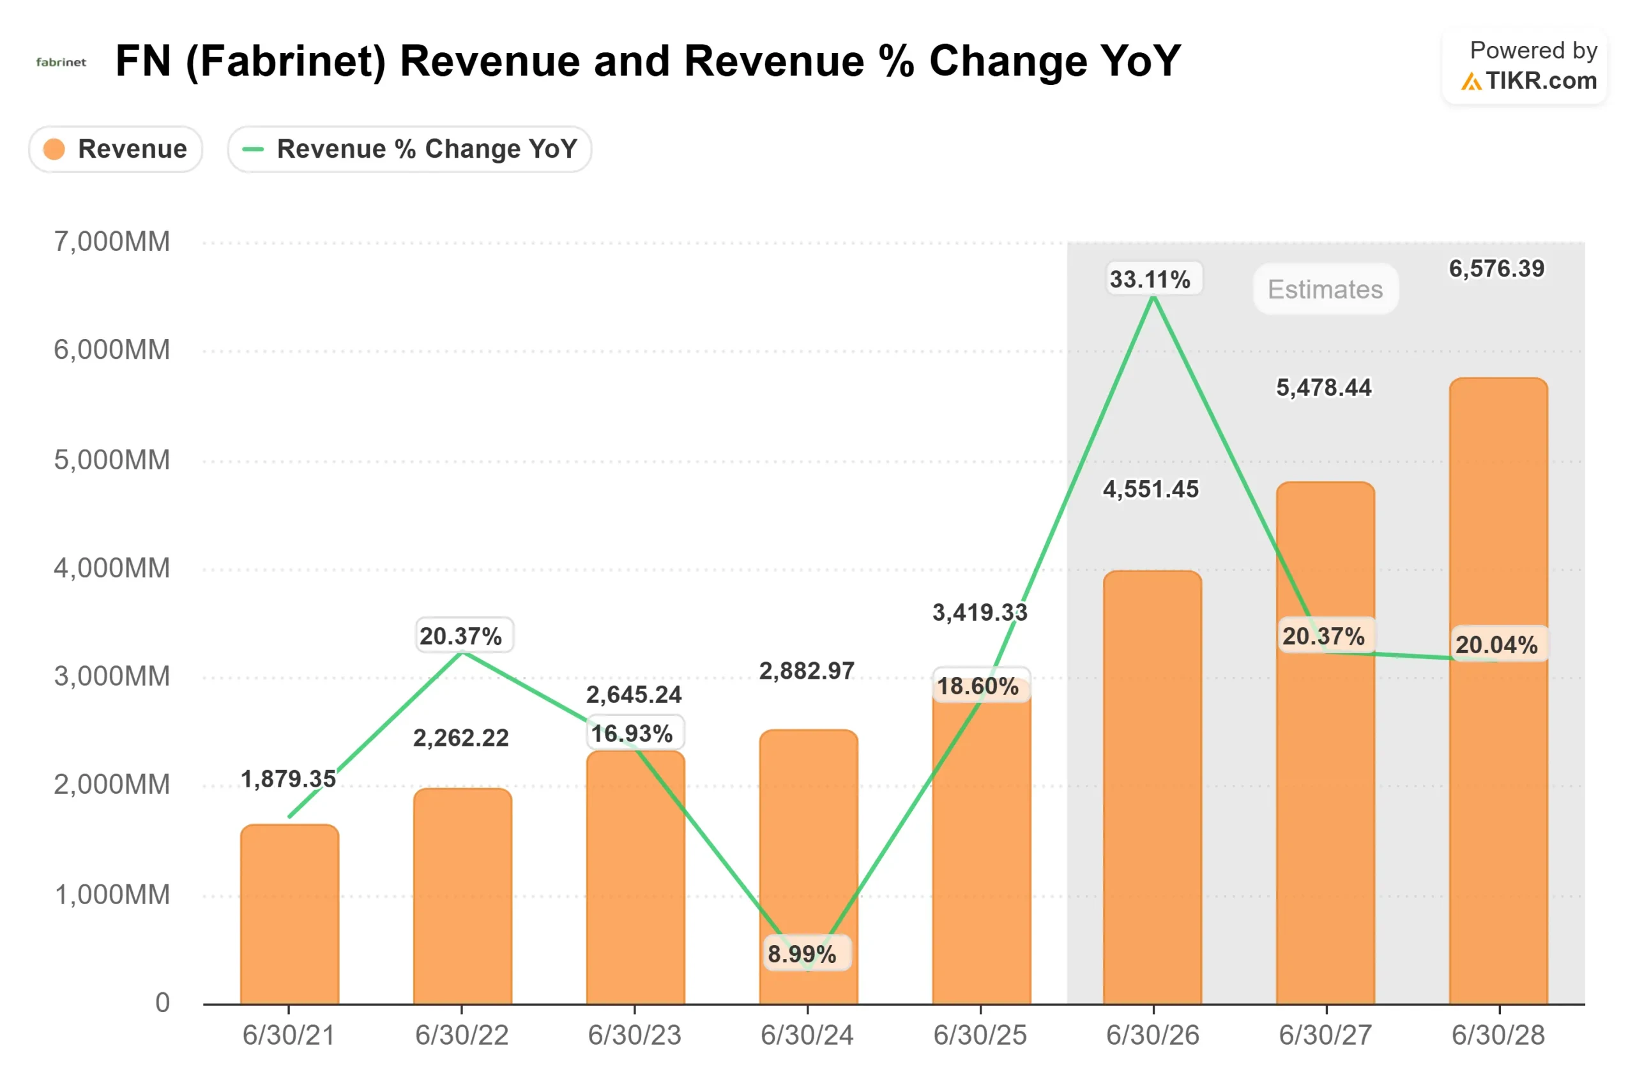The width and height of the screenshot is (1635, 1090).
Task: Click the 6/30/24 x-axis date
Action: pos(807,1036)
